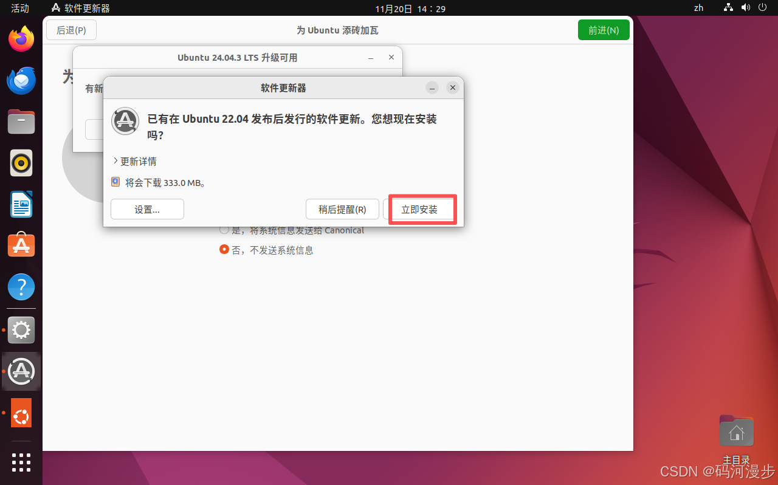Minimize the 软件更新器 dialog
The height and width of the screenshot is (485, 778).
coord(432,88)
